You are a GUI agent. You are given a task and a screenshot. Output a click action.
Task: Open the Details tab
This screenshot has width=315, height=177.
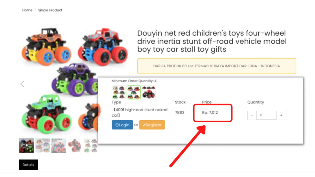pos(28,165)
